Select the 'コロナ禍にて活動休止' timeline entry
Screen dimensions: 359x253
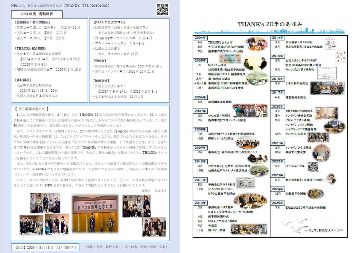tap(299, 111)
